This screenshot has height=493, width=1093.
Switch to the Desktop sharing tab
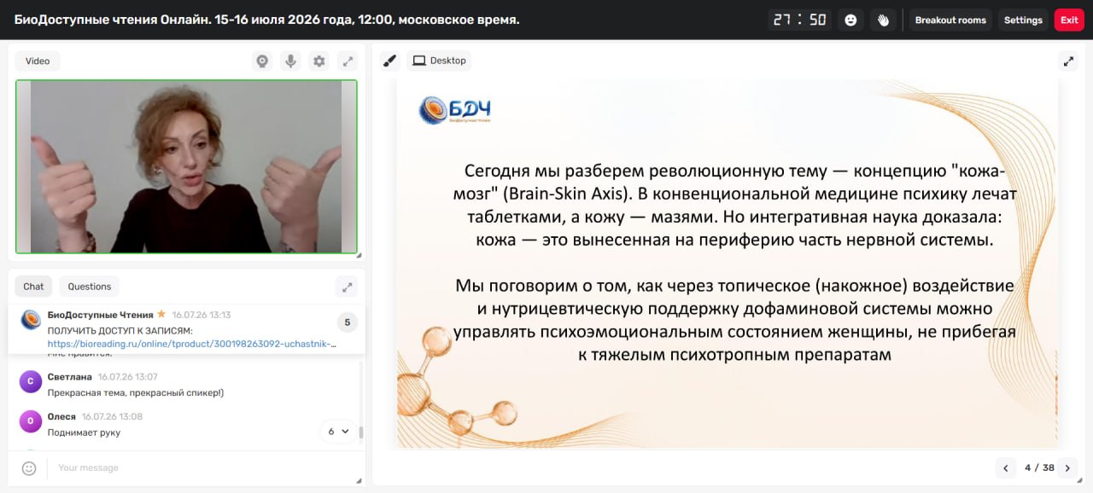[439, 61]
